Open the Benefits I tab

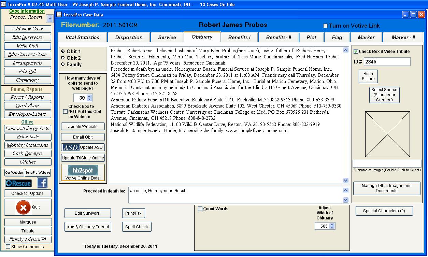pyautogui.click(x=239, y=38)
